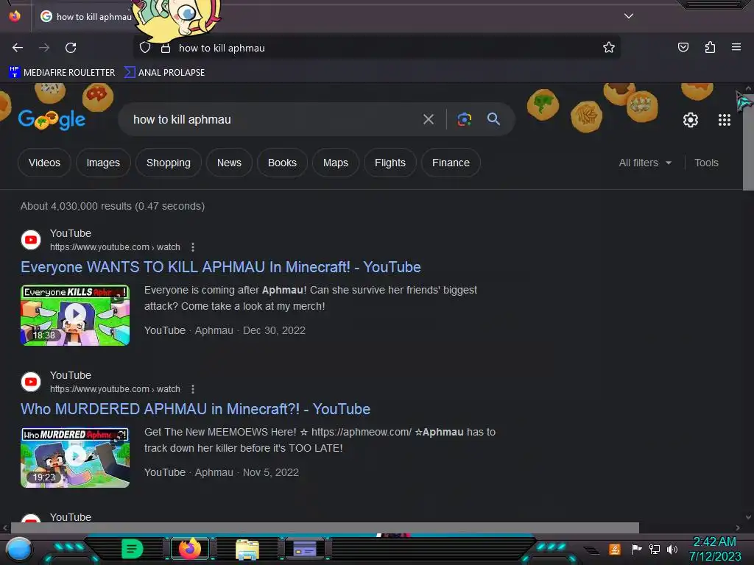Open Google quick settings gear
This screenshot has width=754, height=565.
pyautogui.click(x=691, y=120)
